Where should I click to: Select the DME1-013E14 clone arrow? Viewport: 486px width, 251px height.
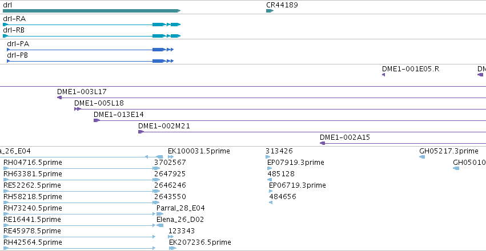pyautogui.click(x=97, y=120)
